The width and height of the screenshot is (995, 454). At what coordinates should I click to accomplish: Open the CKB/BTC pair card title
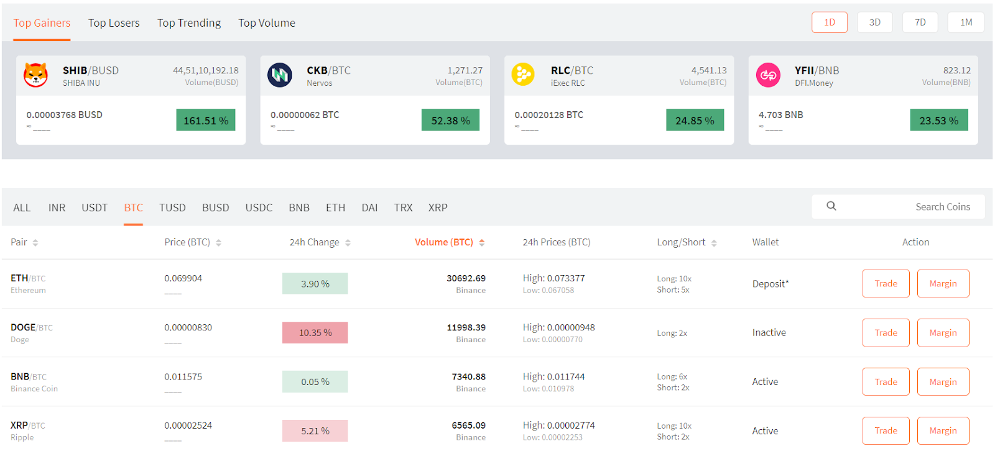click(328, 70)
